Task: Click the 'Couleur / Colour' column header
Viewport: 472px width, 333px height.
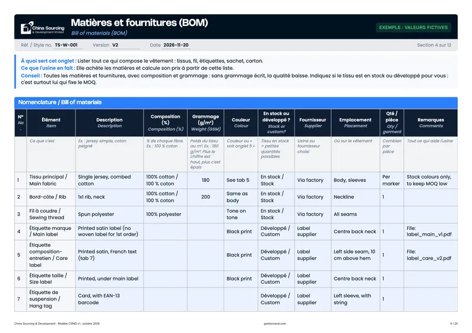Action: coord(241,123)
